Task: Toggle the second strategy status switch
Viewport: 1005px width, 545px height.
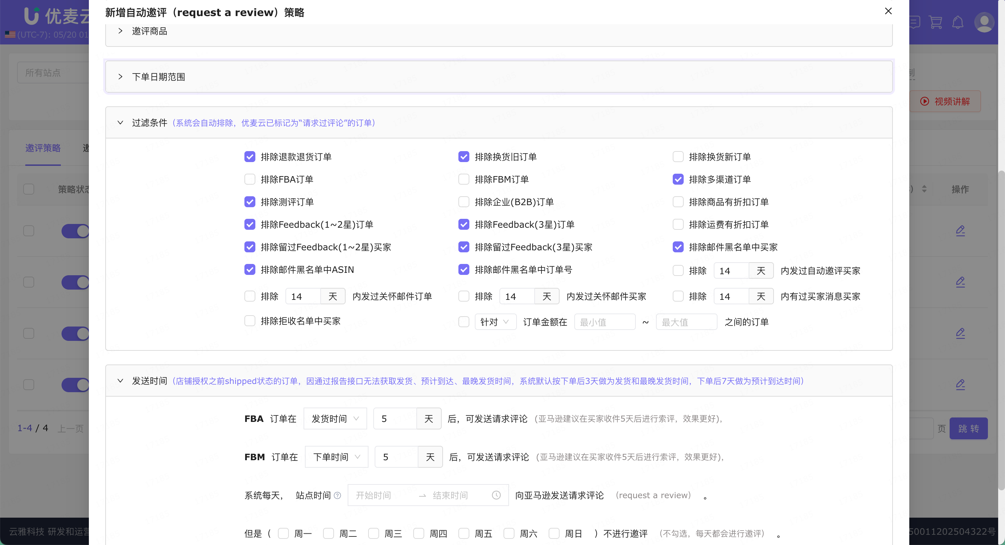Action: pyautogui.click(x=75, y=282)
